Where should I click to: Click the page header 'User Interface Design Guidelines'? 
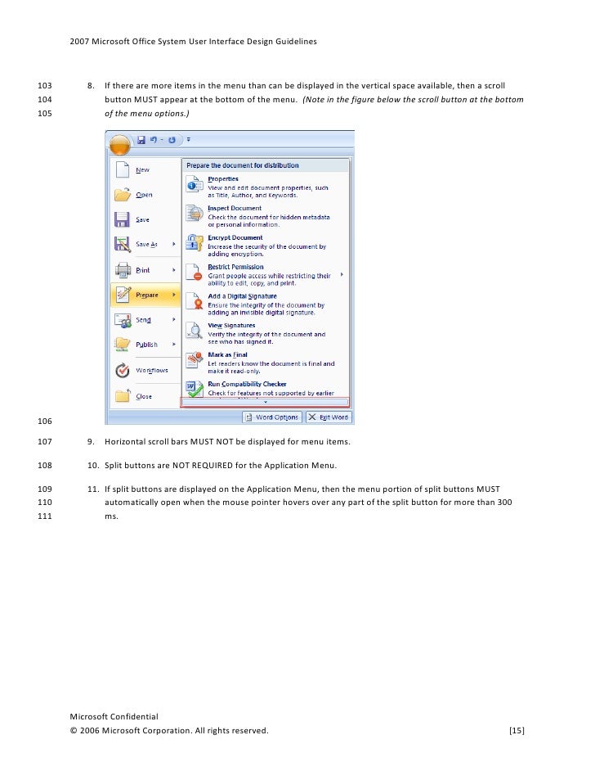[x=253, y=41]
